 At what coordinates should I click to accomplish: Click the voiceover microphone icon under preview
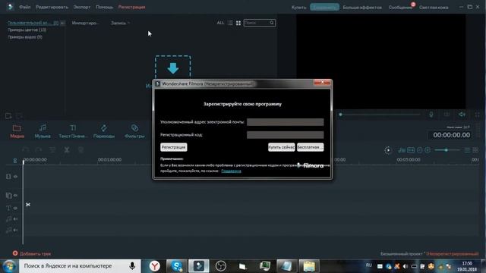[x=431, y=115]
